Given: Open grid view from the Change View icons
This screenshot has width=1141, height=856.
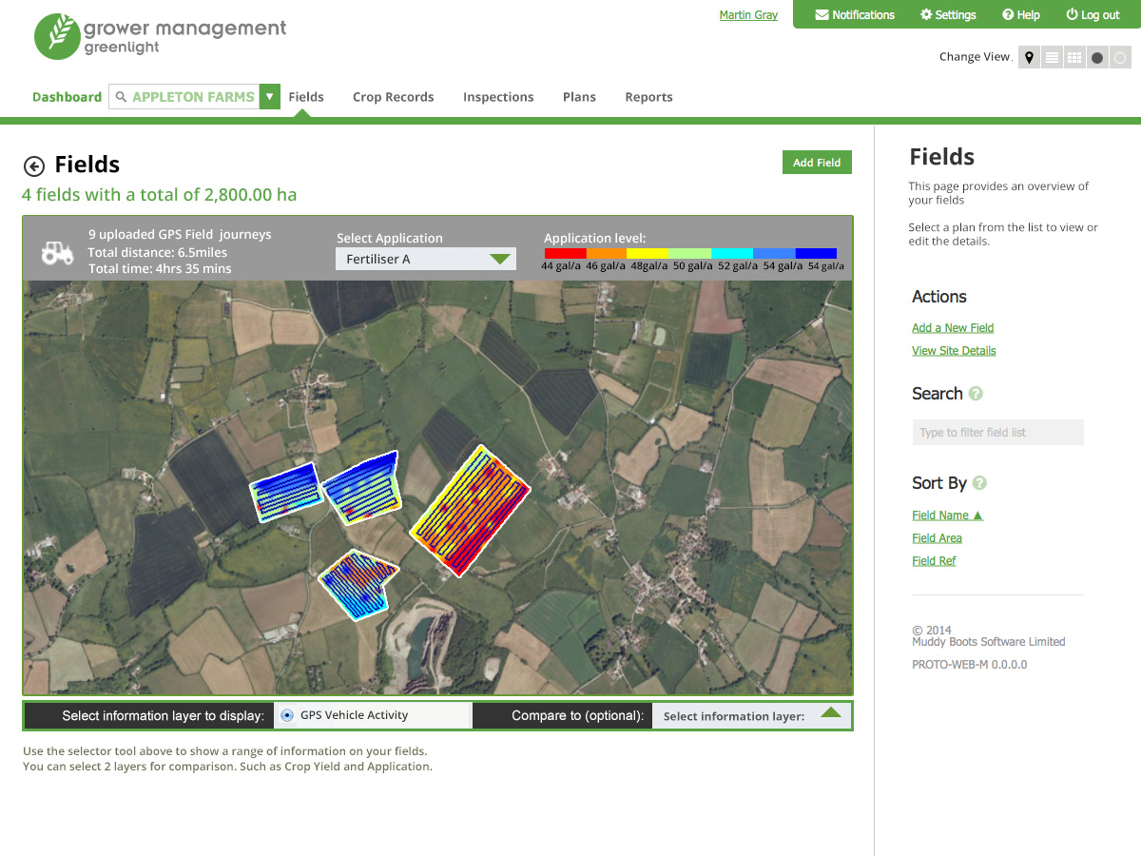Looking at the screenshot, I should [1073, 57].
